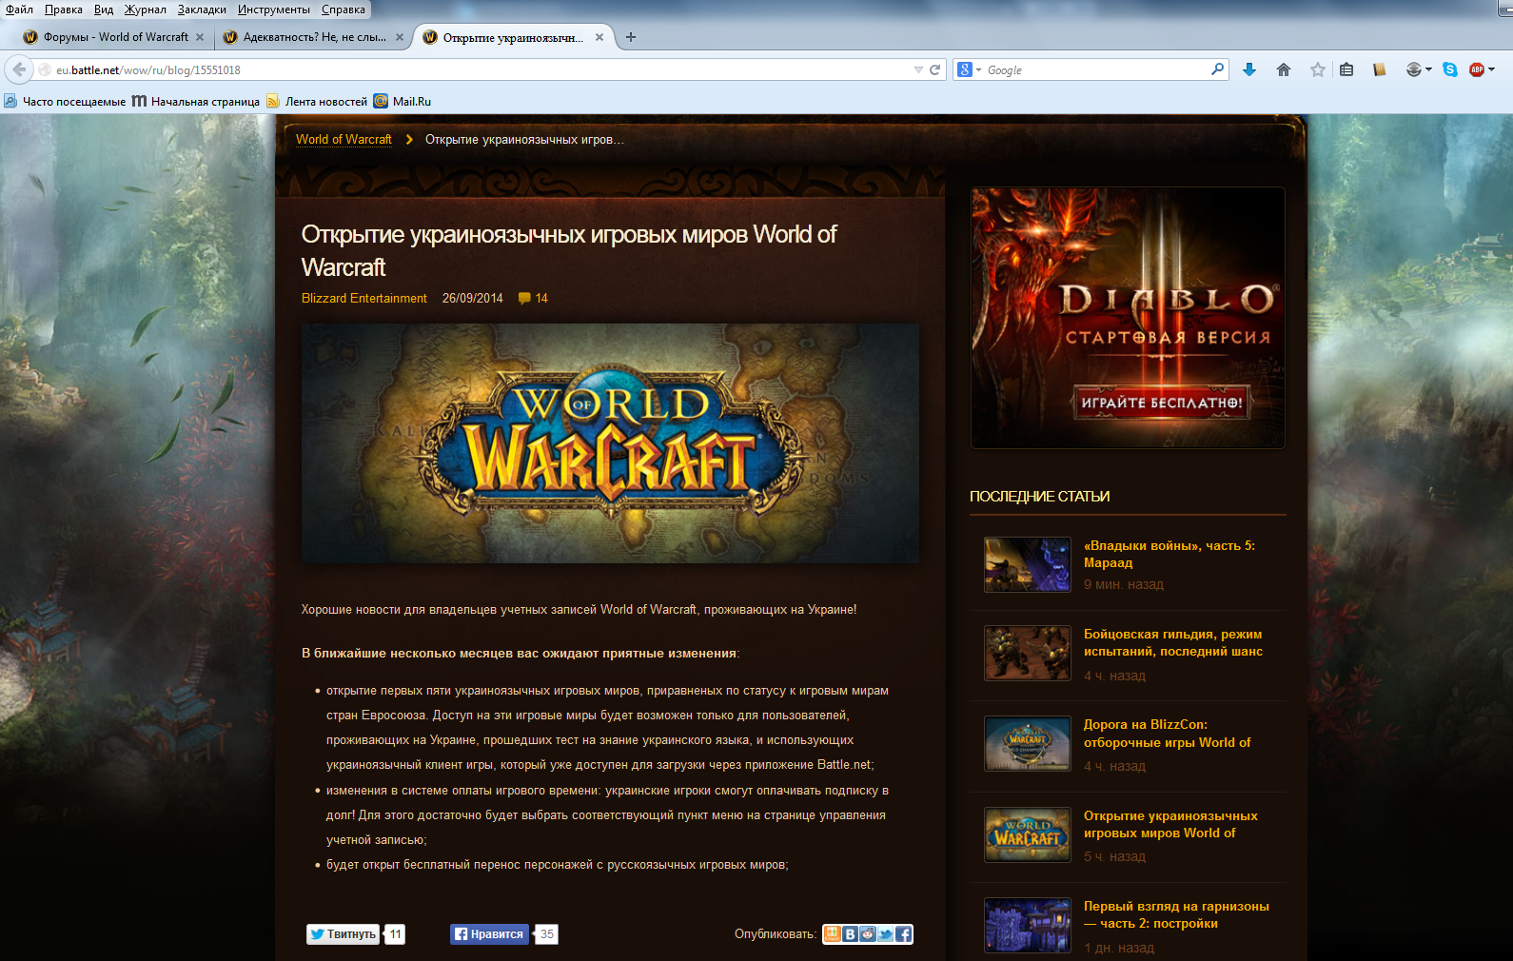Viewport: 1513px width, 961px height.
Task: Share via the orange Опубликовать icon
Action: [832, 934]
